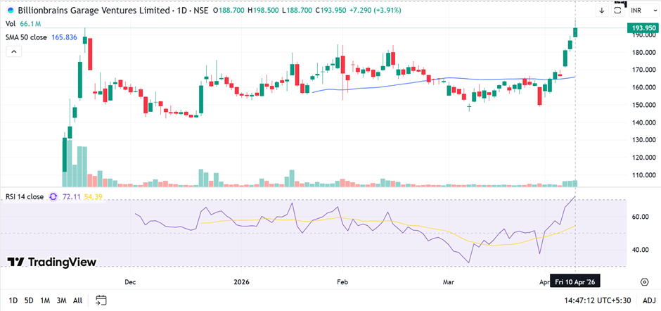The height and width of the screenshot is (311, 661).
Task: Select the 5D time range
Action: 29,300
